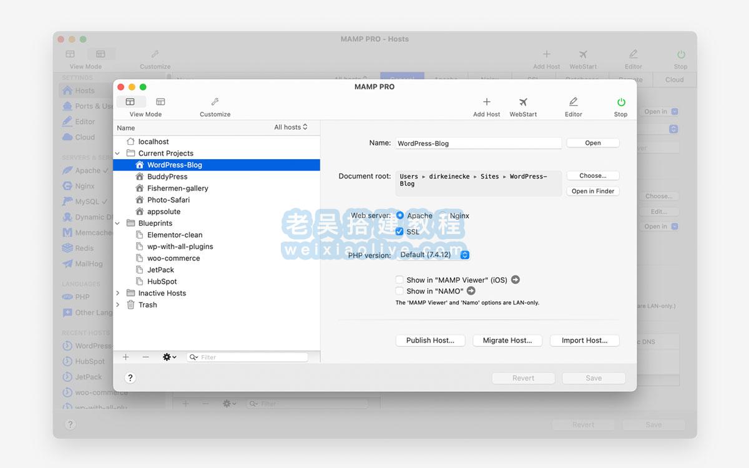Open the All hosts filter dropdown

[x=291, y=127]
